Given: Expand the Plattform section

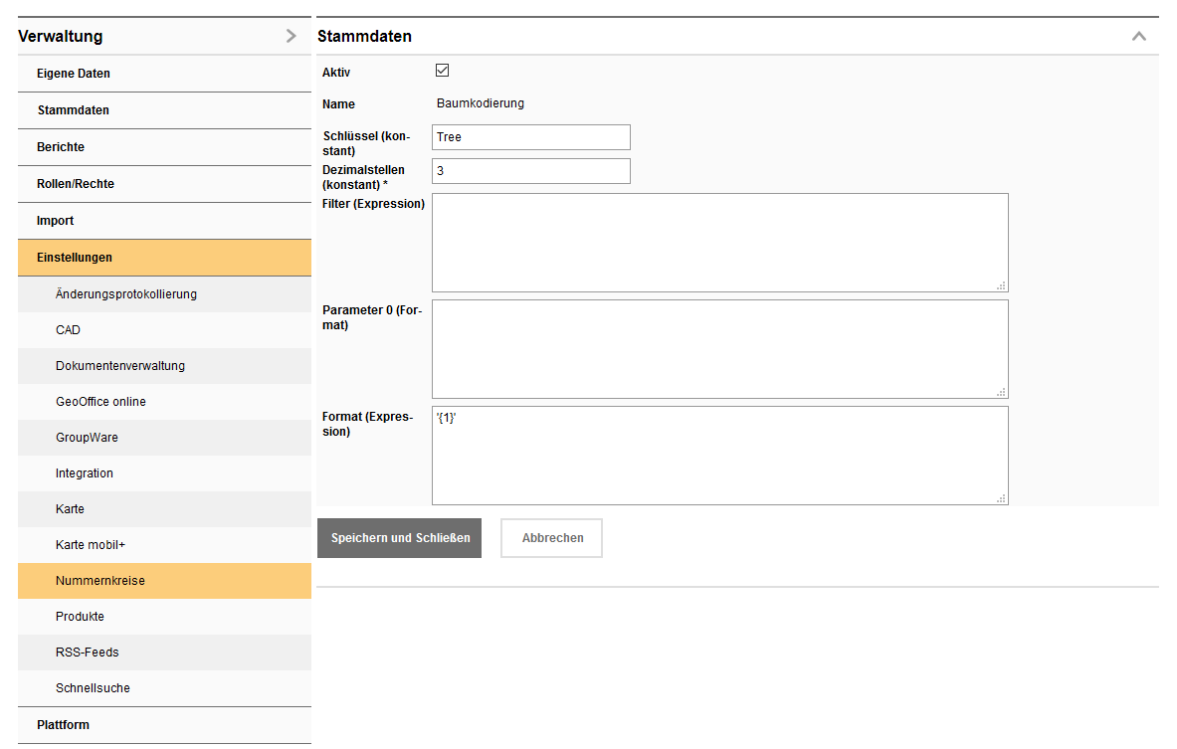Looking at the screenshot, I should (63, 725).
